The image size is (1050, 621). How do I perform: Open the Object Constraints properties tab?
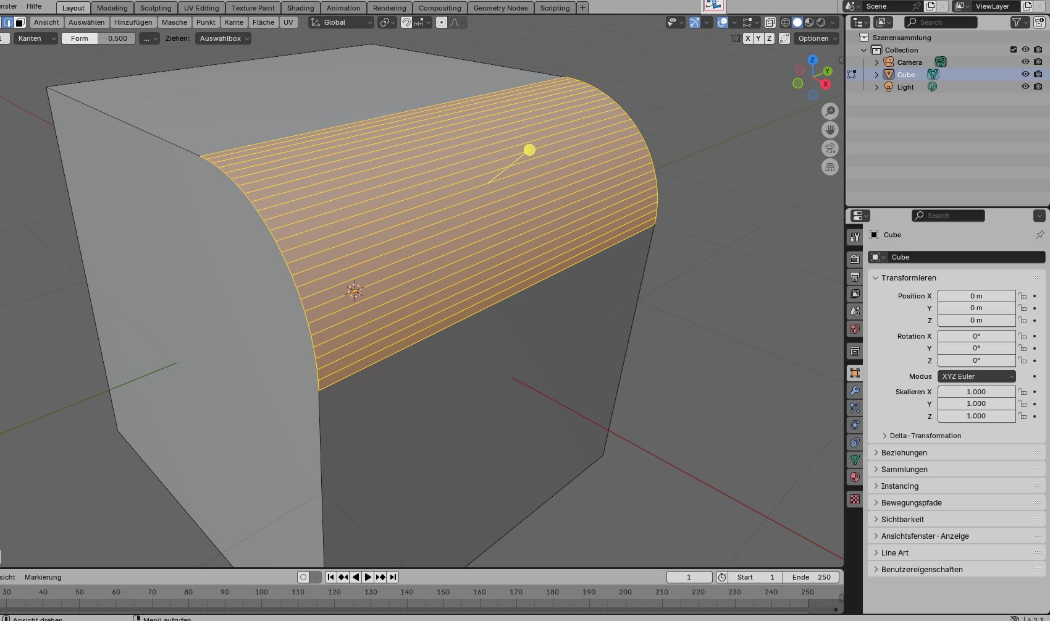[855, 442]
